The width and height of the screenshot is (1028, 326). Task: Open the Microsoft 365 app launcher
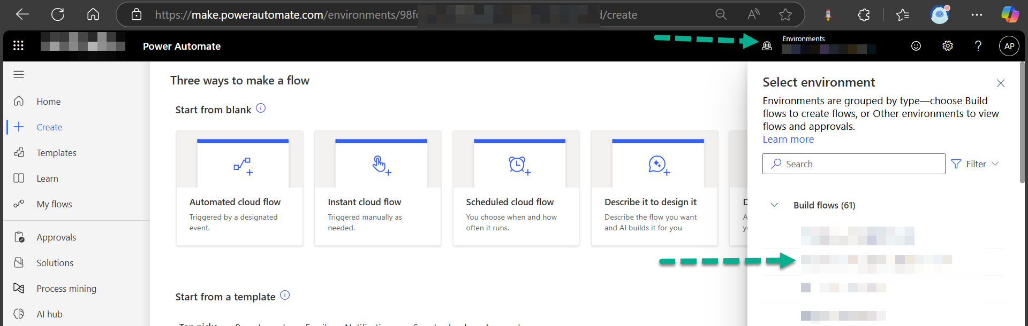[x=18, y=45]
